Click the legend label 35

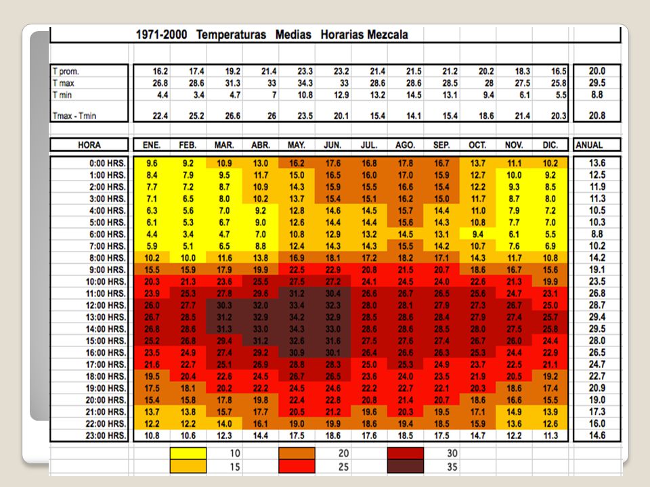click(452, 467)
